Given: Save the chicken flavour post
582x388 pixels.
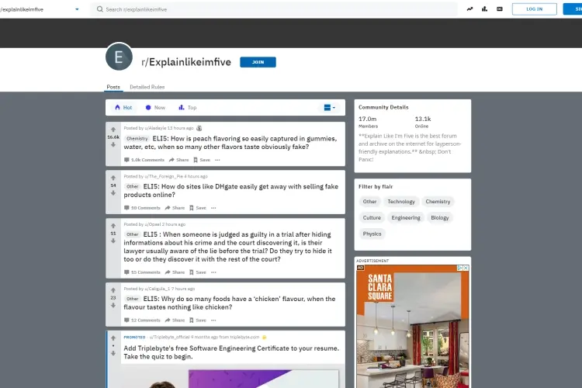Looking at the screenshot, I should [x=198, y=320].
